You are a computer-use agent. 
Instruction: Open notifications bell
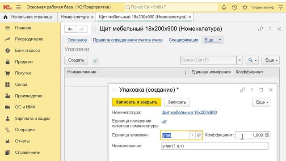[224, 7]
